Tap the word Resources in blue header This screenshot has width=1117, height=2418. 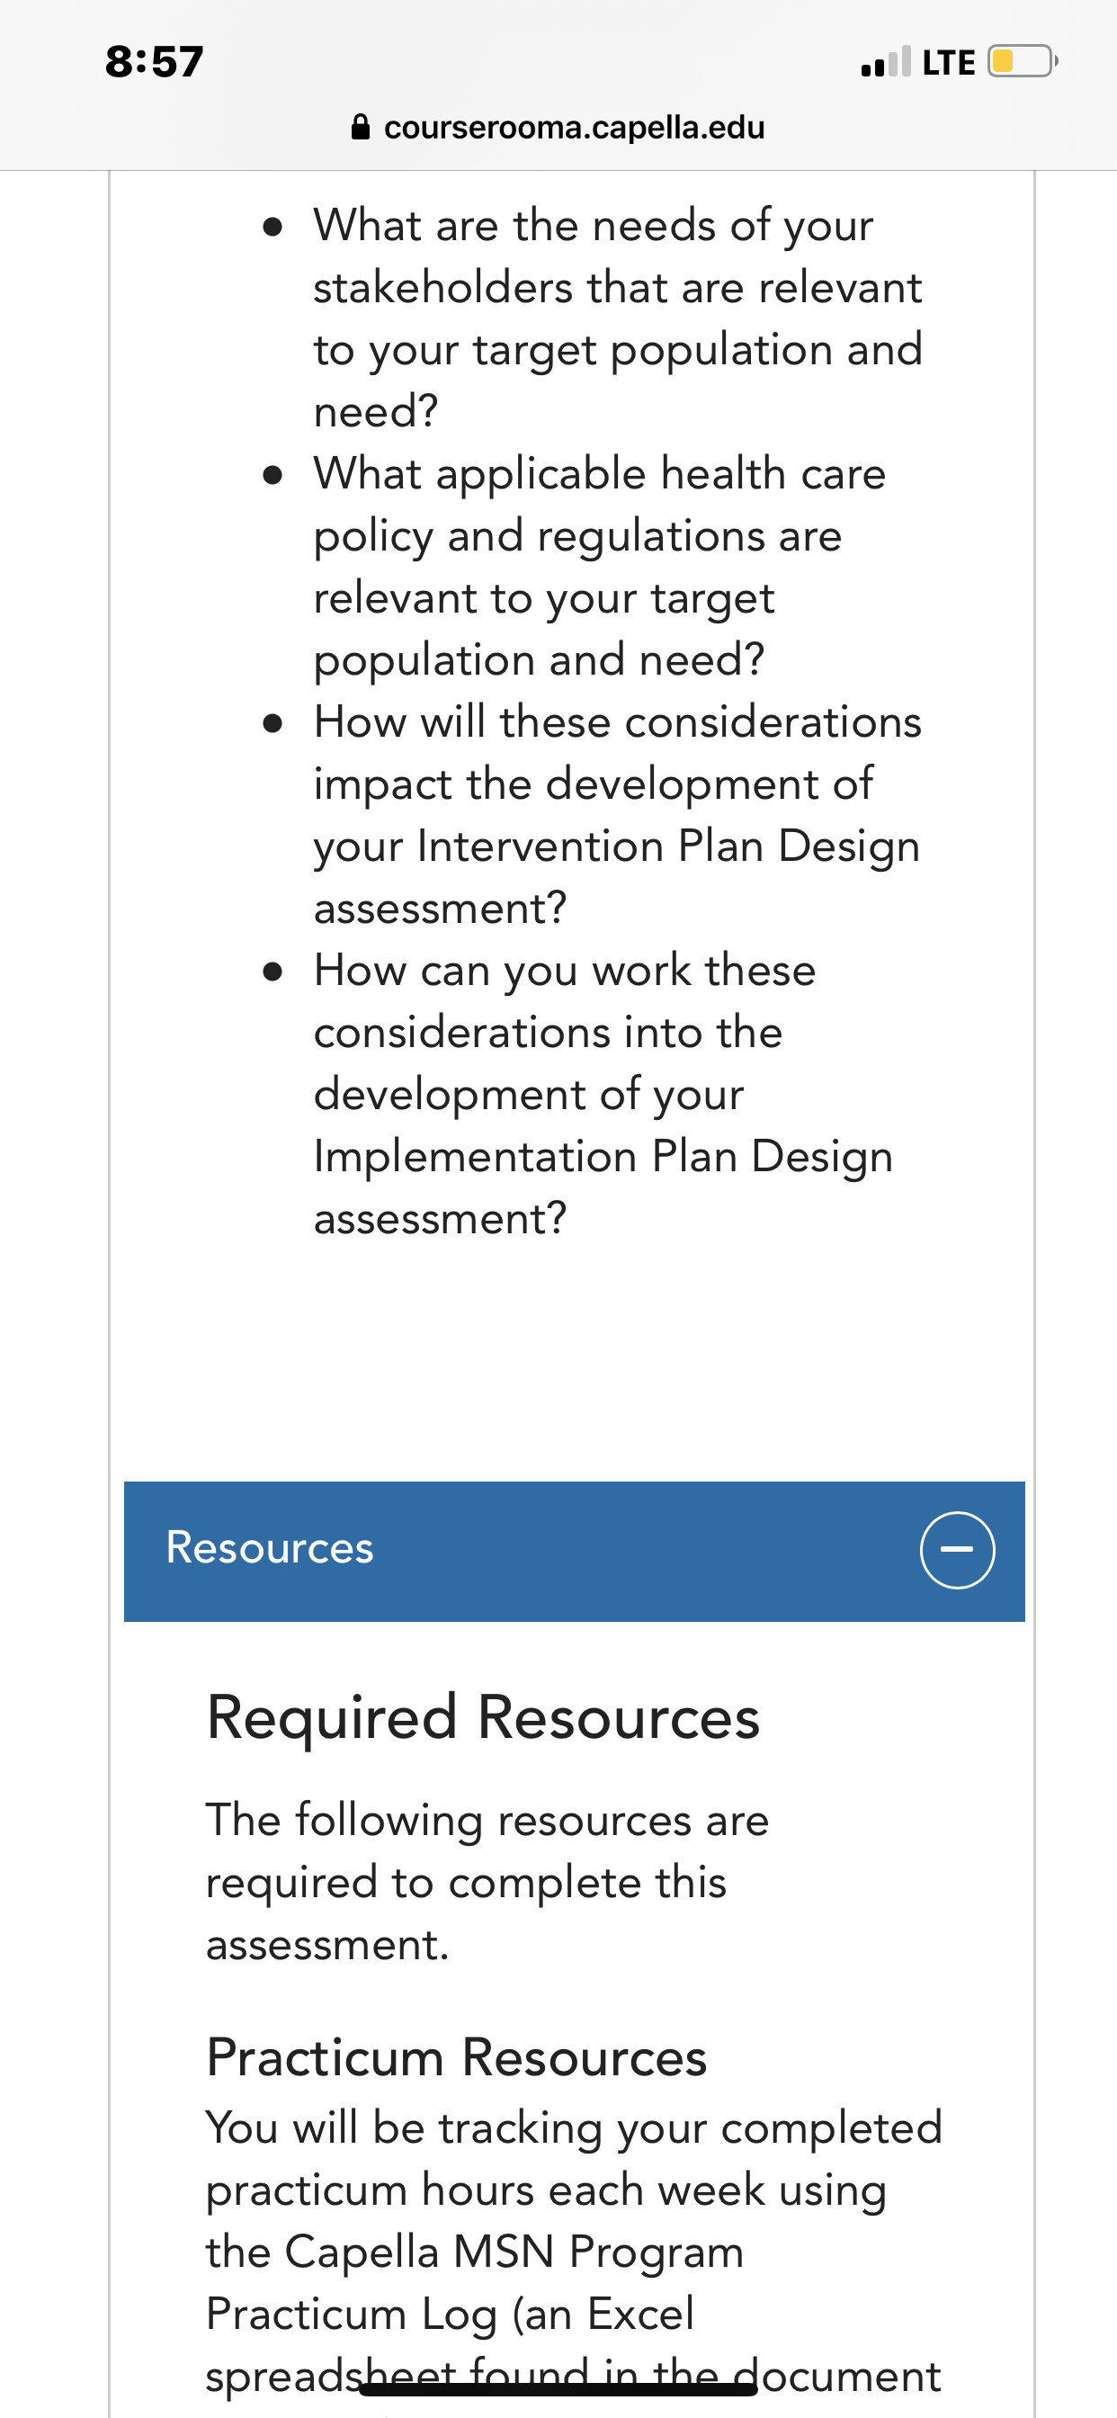tap(270, 1548)
